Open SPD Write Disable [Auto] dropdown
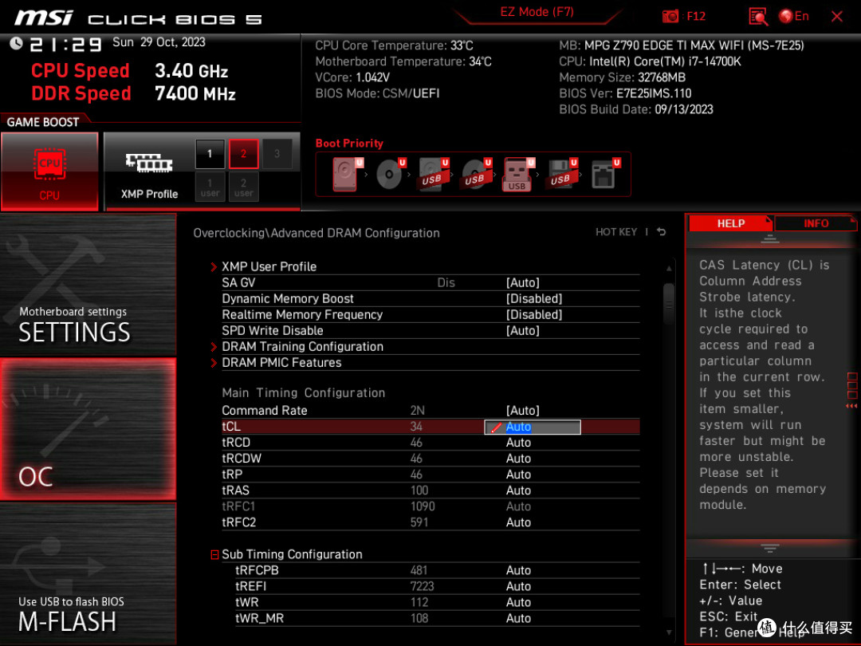Screen dimensions: 861x646 point(523,330)
